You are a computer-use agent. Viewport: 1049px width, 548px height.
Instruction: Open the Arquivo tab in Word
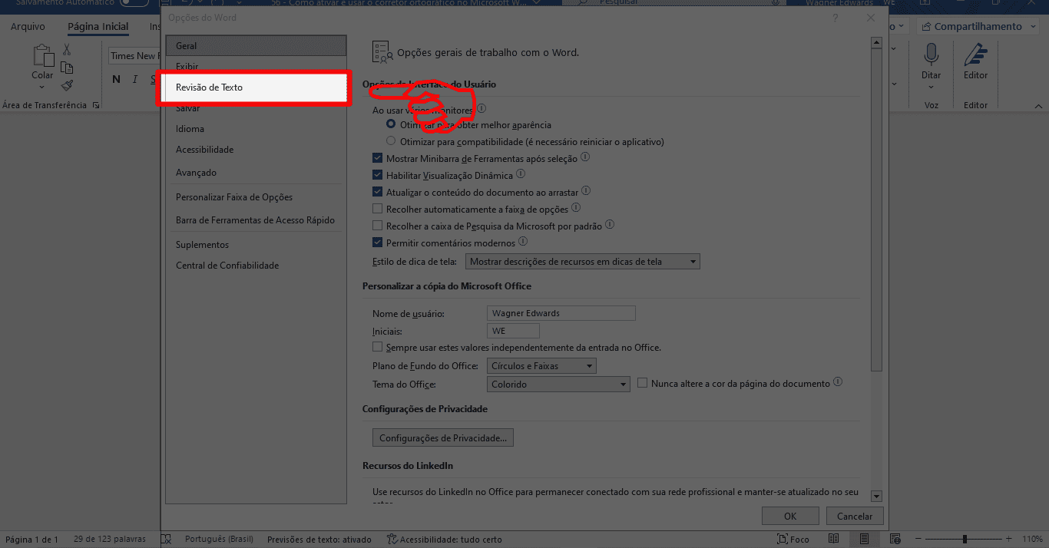pyautogui.click(x=28, y=27)
